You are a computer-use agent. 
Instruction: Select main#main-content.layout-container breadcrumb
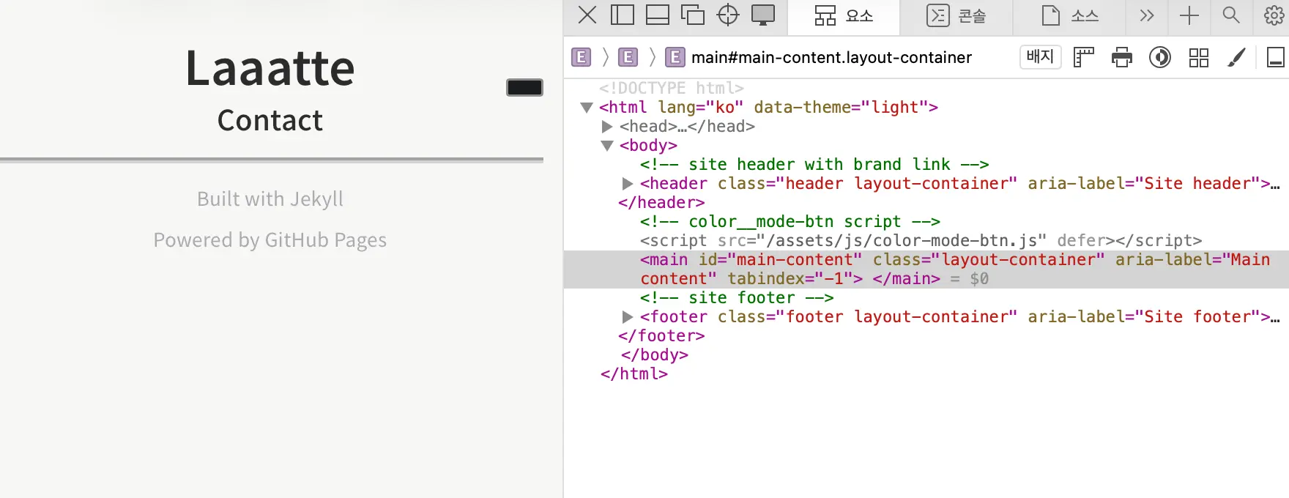click(x=819, y=57)
